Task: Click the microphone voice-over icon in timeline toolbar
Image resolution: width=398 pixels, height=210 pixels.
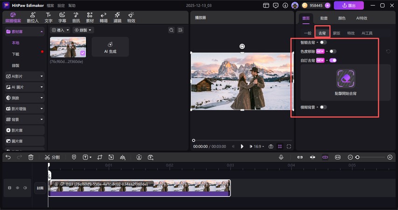Action: tap(281, 157)
